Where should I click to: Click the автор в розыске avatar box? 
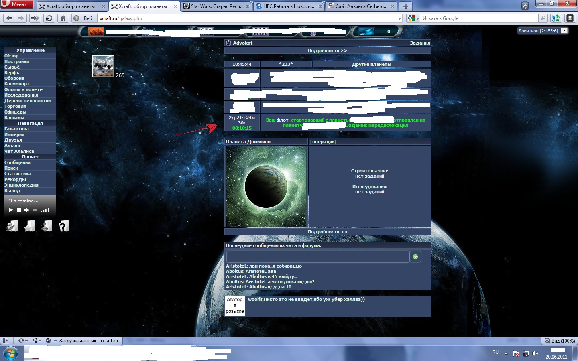pyautogui.click(x=235, y=306)
